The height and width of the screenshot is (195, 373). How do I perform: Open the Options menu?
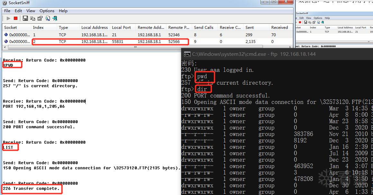(x=47, y=11)
